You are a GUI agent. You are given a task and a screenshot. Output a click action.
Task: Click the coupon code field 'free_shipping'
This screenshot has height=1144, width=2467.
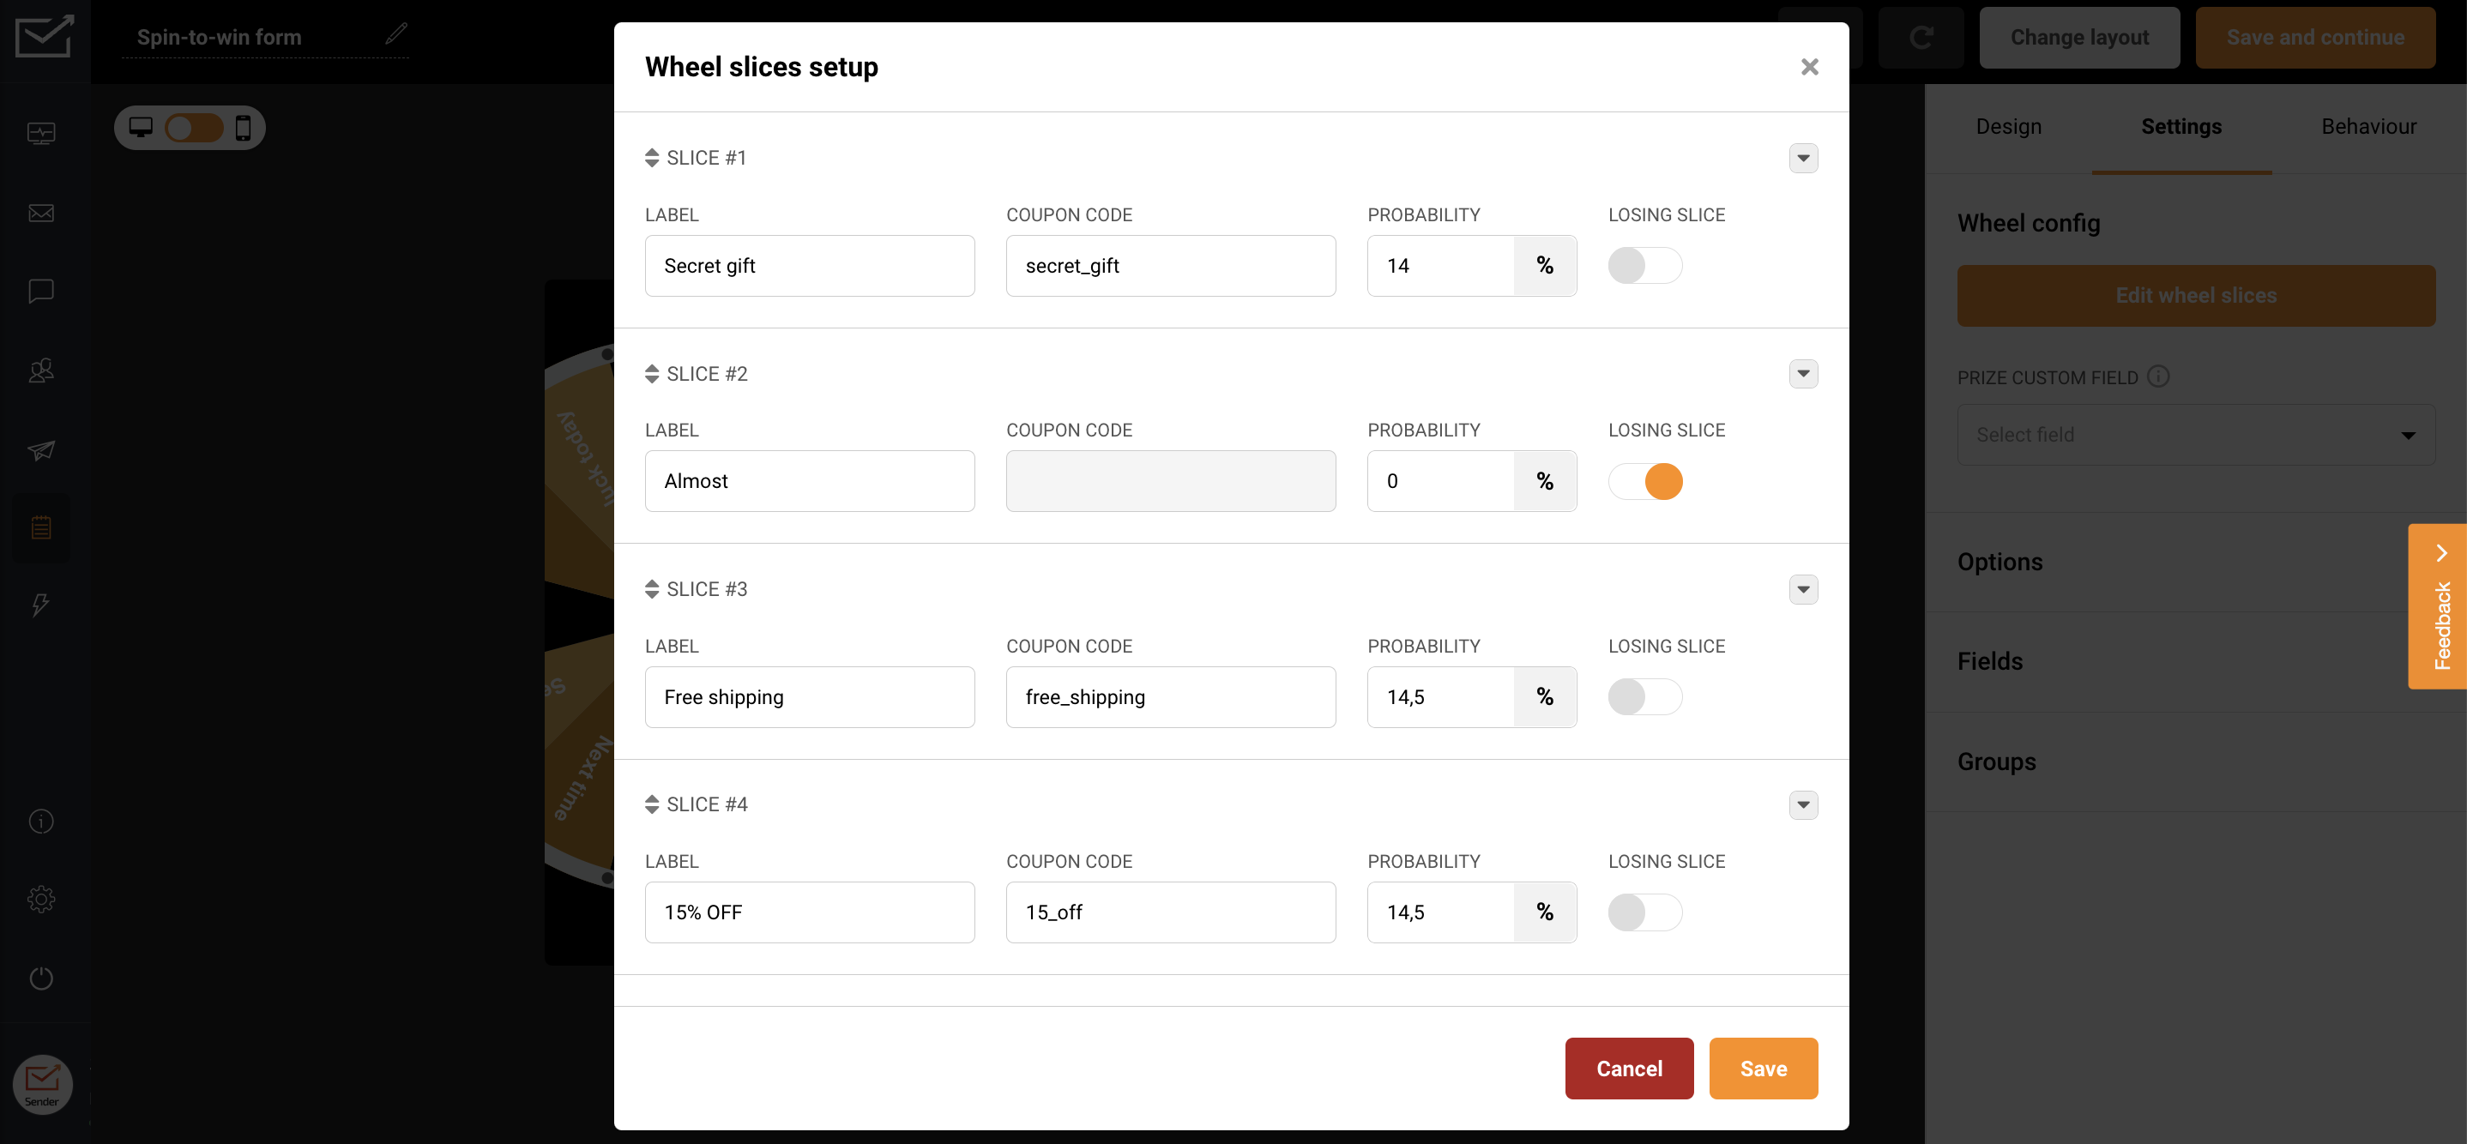tap(1170, 697)
